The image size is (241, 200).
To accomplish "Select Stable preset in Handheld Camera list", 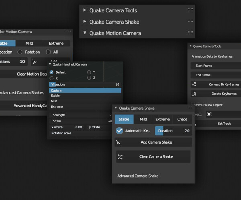I will pyautogui.click(x=85, y=96).
